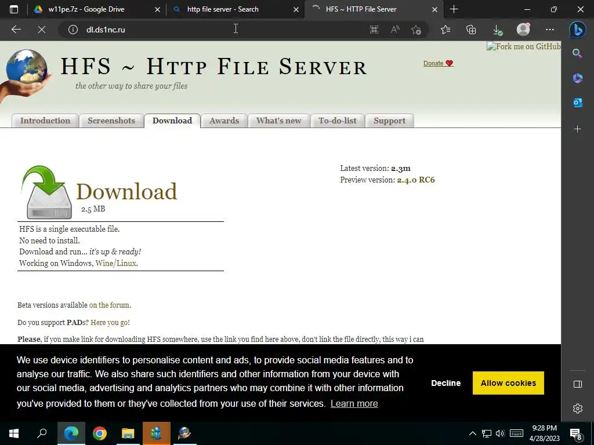
Task: Open the 'Here you go!' PAD link
Action: (x=110, y=322)
